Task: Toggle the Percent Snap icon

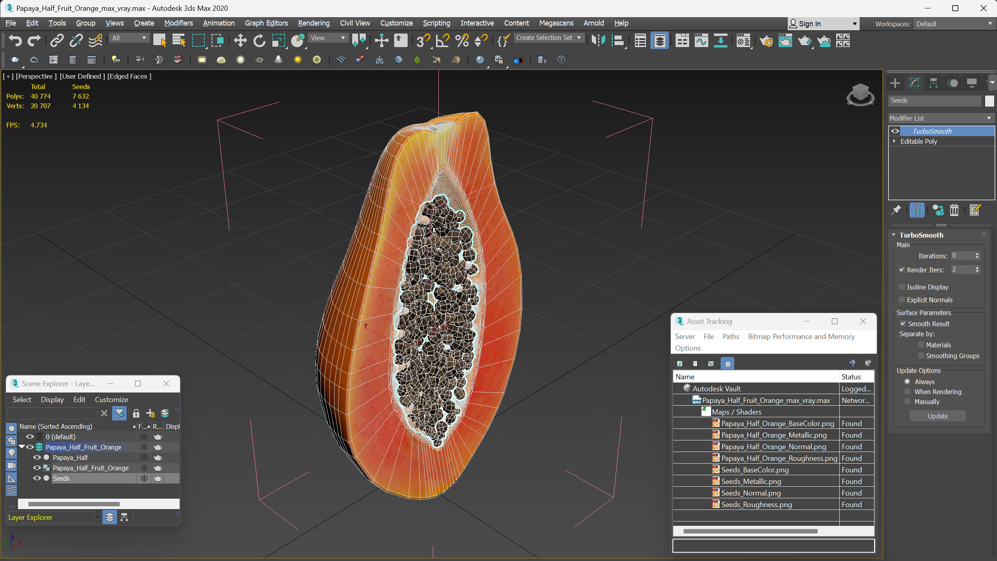Action: pyautogui.click(x=462, y=40)
